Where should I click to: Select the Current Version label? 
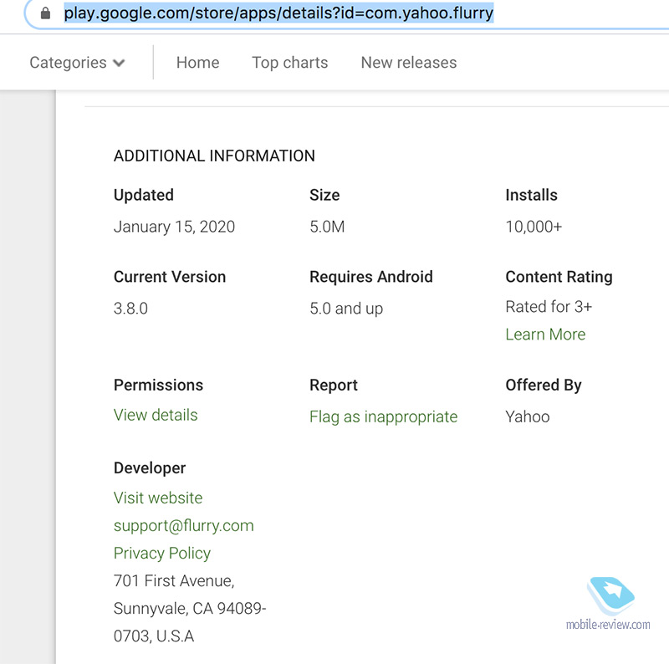coord(170,277)
